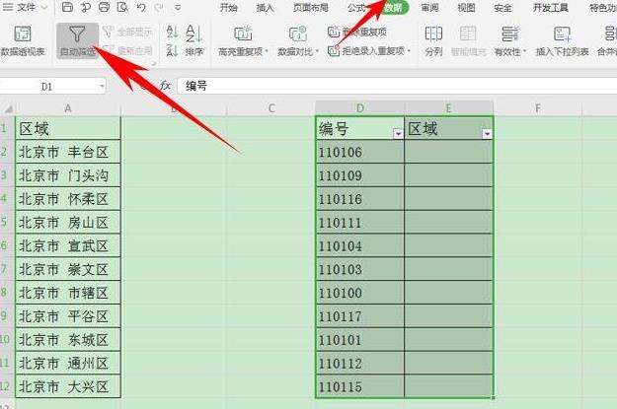Click the Name Box showing D1

tap(46, 87)
